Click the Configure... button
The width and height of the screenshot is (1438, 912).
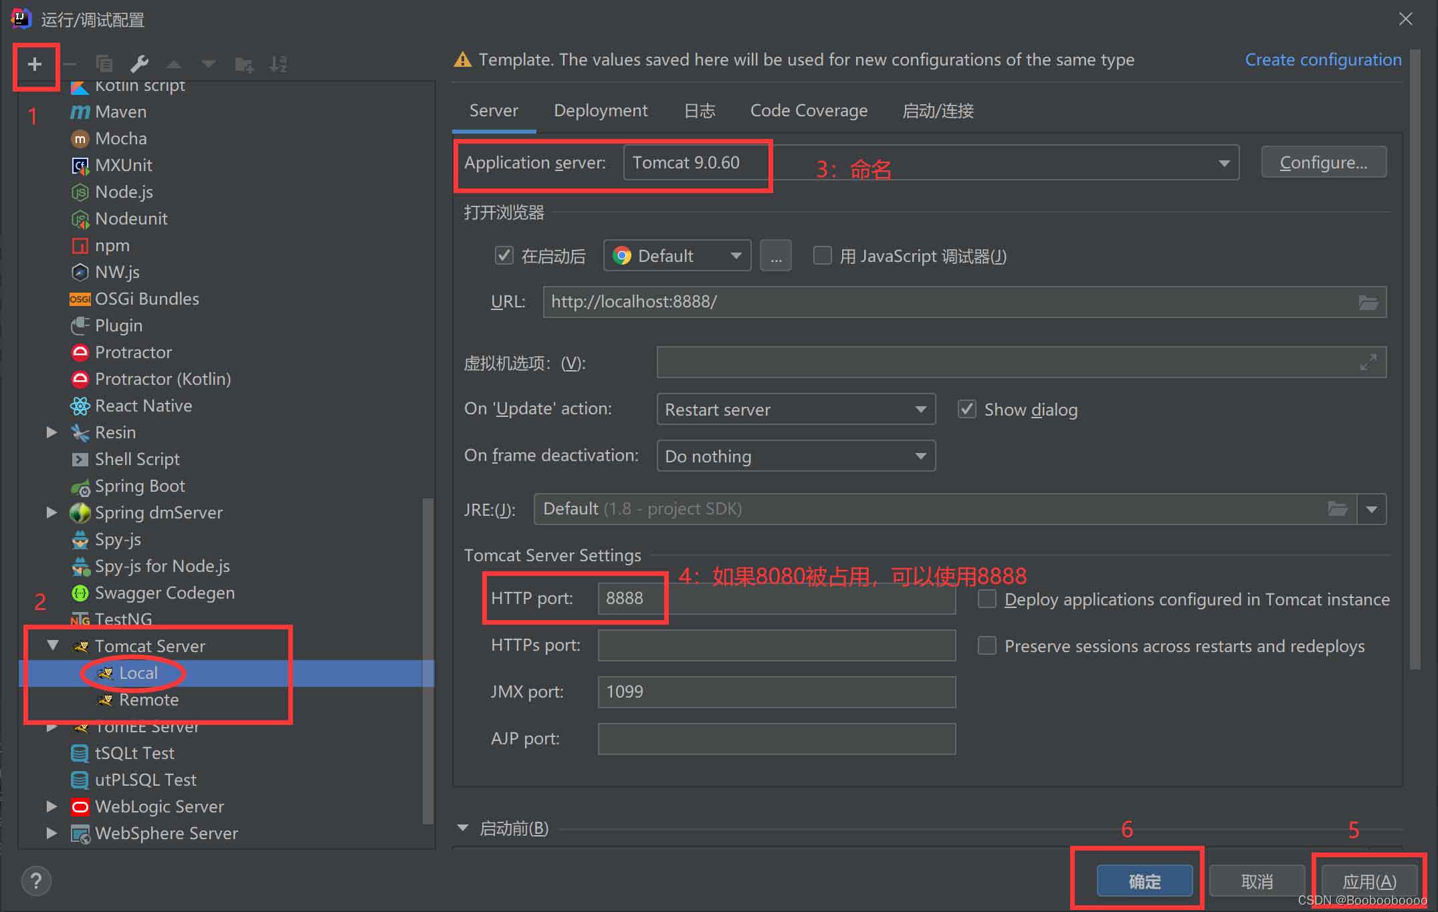tap(1324, 162)
